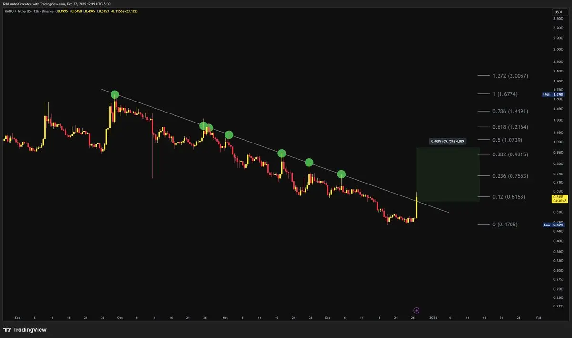The height and width of the screenshot is (338, 572).
Task: Click the Low 0.4693 price tag
Action: tap(553, 225)
